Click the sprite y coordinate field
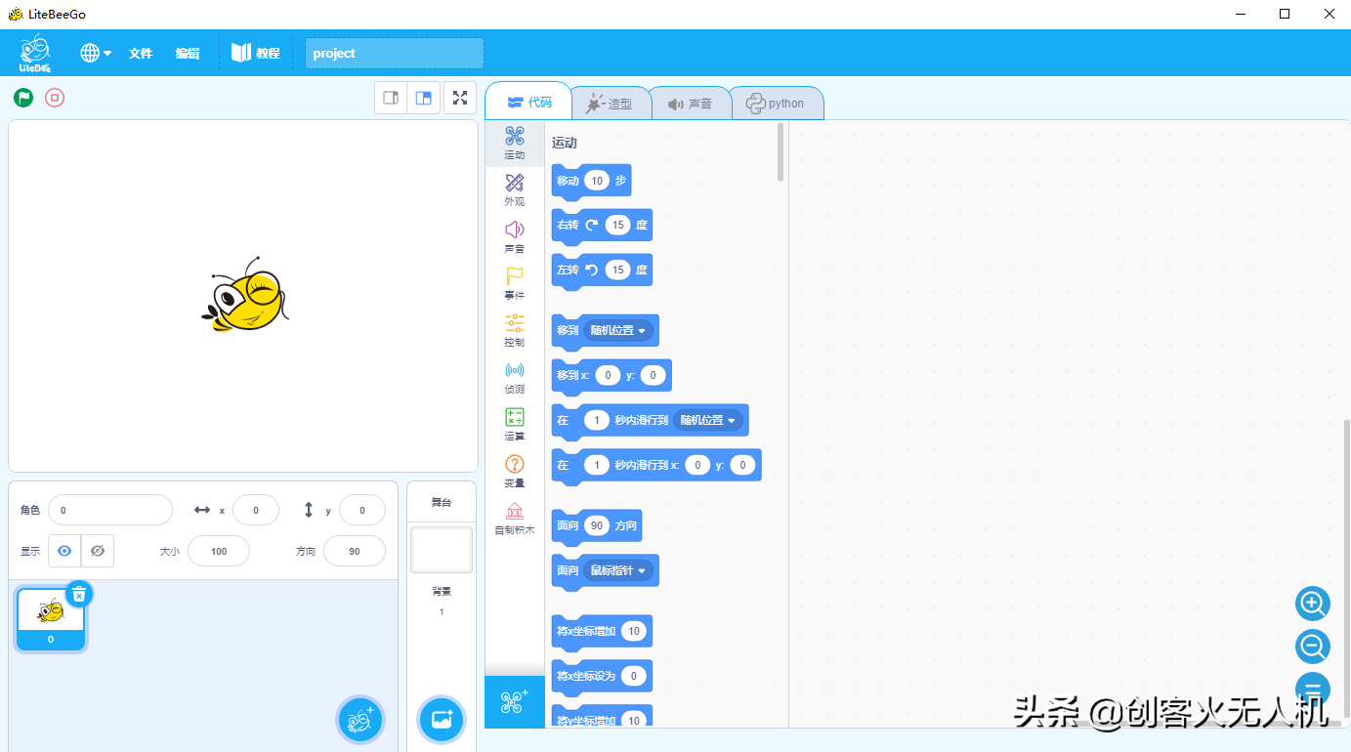Viewport: 1351px width, 752px height. [362, 510]
